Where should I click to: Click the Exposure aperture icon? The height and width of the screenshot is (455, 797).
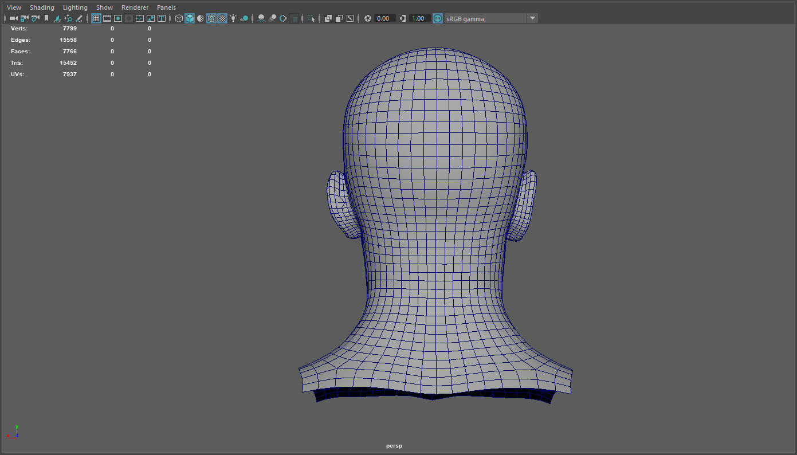[367, 18]
